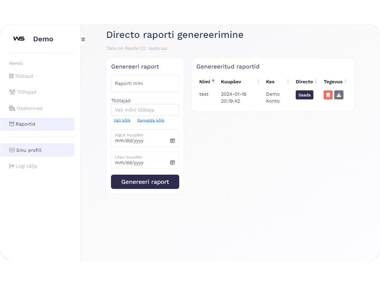
Task: Click the Töötajad people icon
Action: click(12, 92)
